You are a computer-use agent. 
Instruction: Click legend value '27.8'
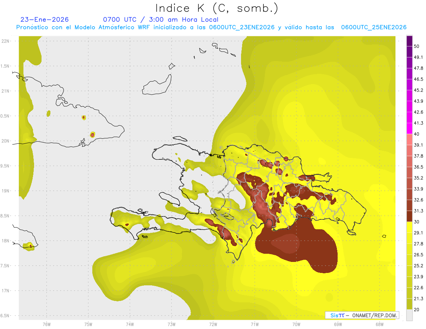coord(419,244)
